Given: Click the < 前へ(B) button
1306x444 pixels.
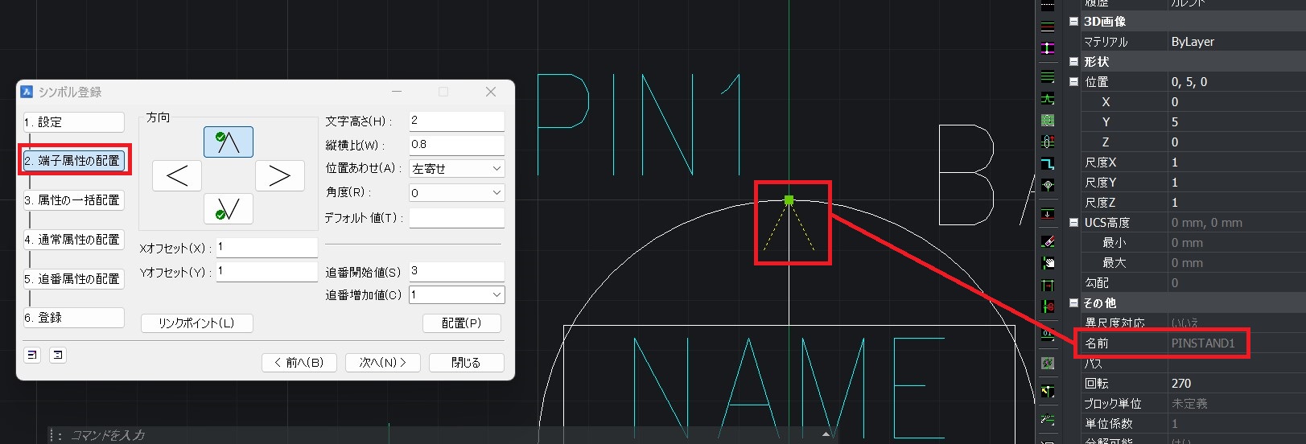Looking at the screenshot, I should pos(299,363).
